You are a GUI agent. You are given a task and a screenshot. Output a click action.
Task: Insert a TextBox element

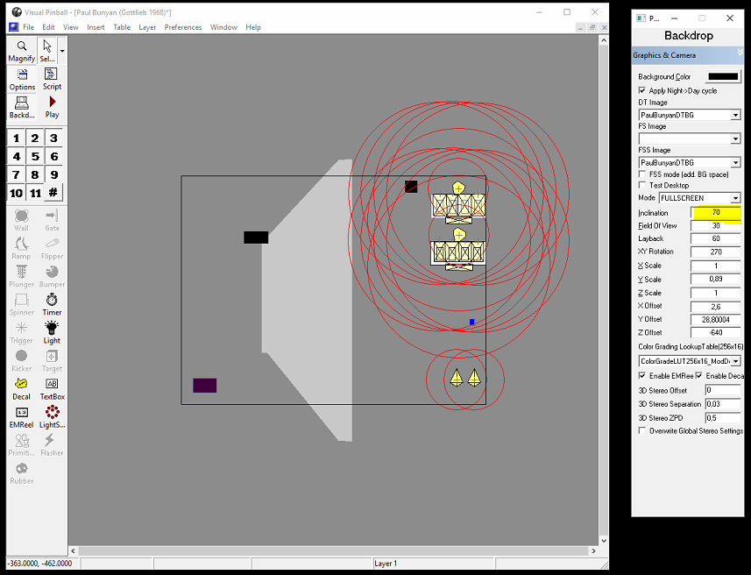point(52,389)
